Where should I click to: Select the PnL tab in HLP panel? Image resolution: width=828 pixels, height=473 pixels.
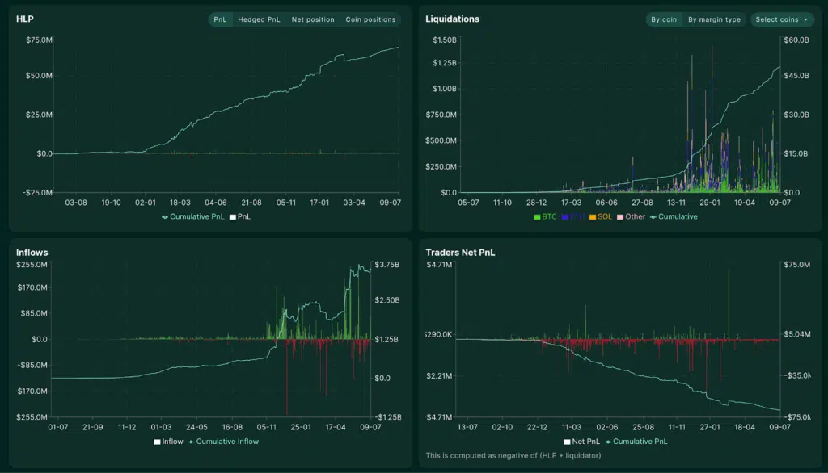[x=220, y=19]
